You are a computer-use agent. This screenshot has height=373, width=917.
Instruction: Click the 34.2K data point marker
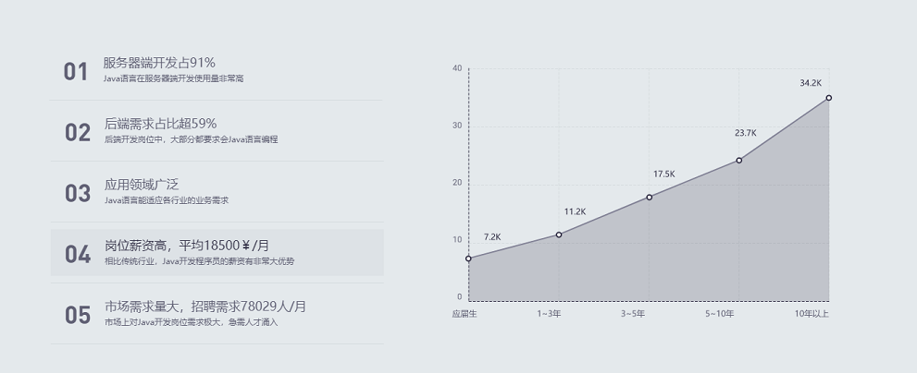(829, 98)
